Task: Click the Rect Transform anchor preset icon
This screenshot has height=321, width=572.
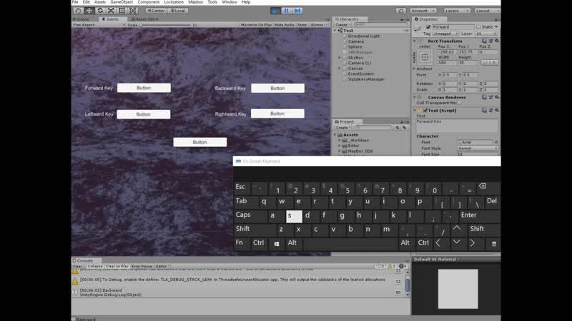Action: [x=425, y=57]
